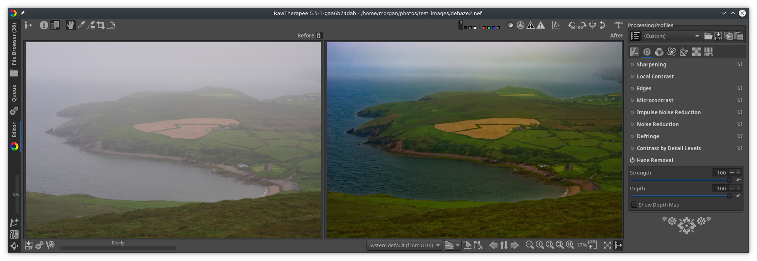
Task: Turn off the Haze Removal power toggle
Action: pos(632,160)
